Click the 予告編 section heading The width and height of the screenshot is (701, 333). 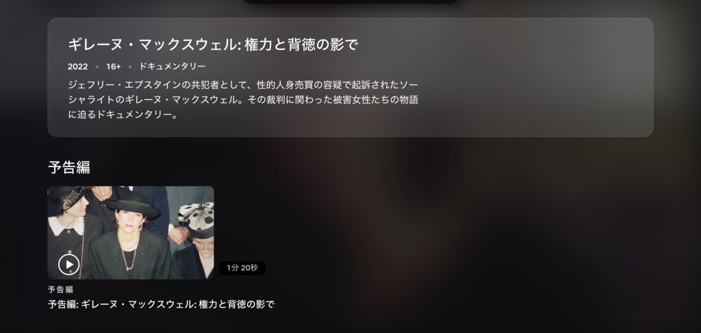[69, 168]
